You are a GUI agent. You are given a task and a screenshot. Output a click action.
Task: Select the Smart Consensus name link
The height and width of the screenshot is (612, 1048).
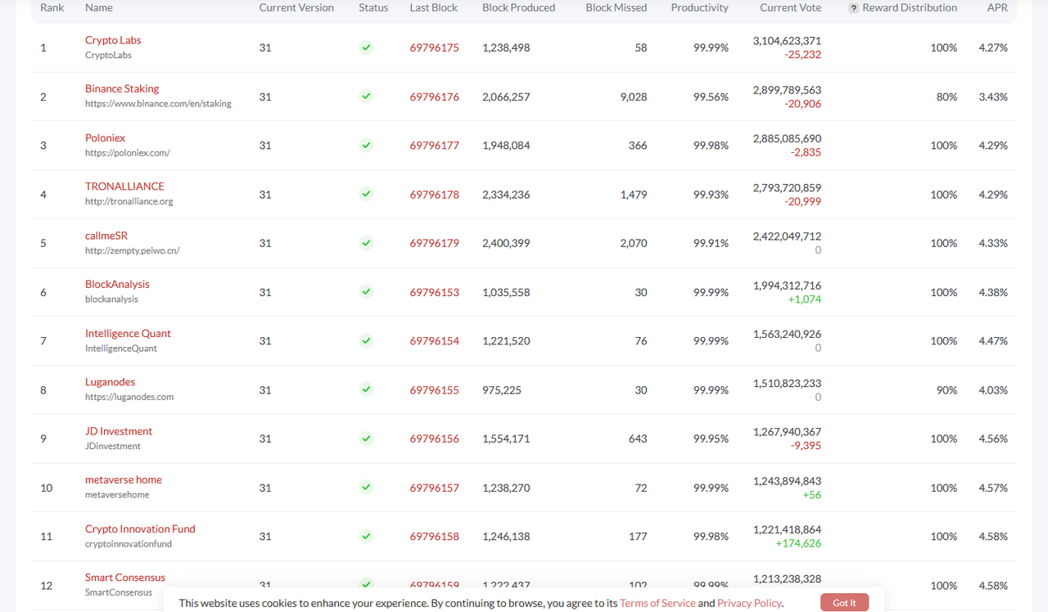click(125, 578)
